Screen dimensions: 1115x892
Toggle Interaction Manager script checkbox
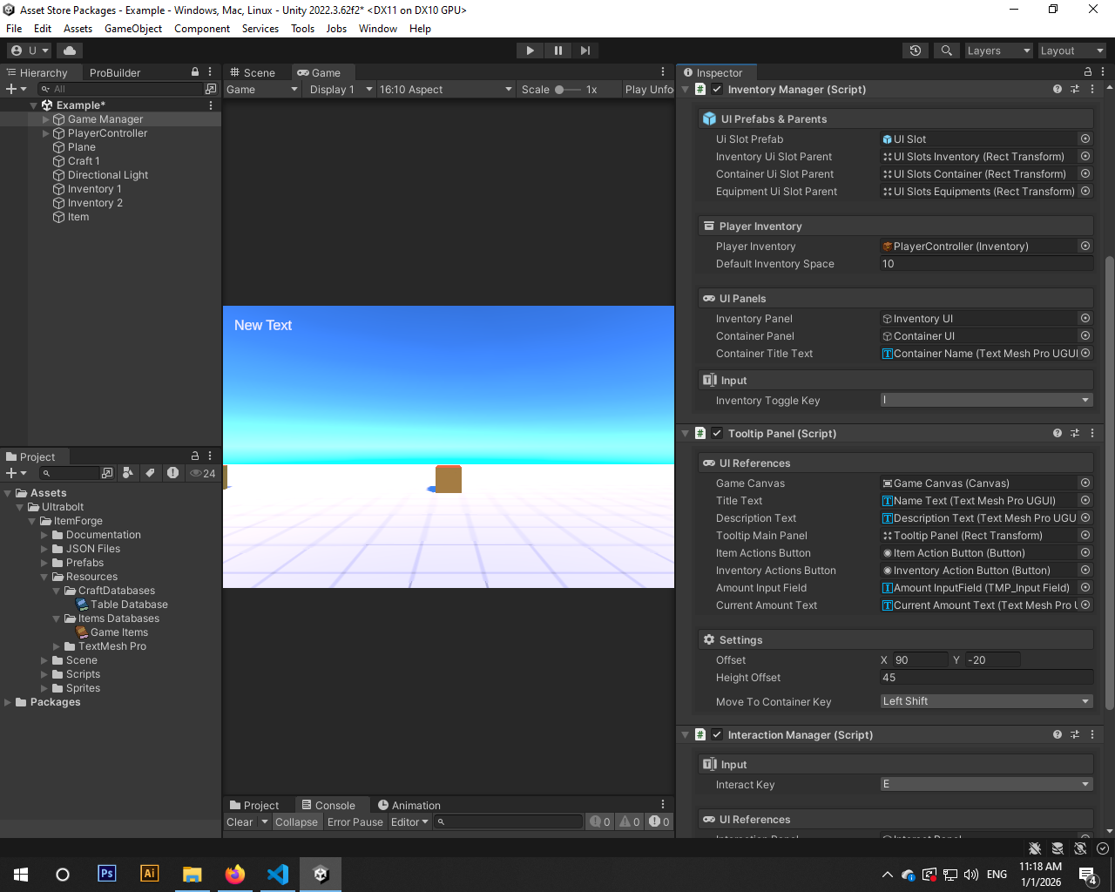point(717,734)
